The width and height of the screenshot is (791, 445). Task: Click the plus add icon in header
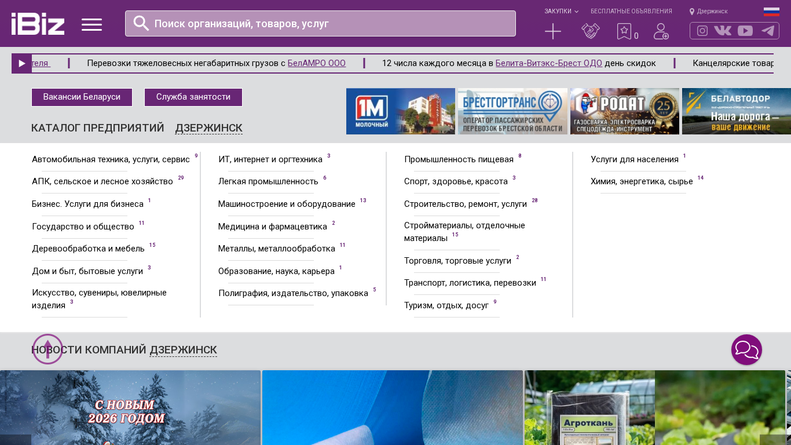point(553,31)
